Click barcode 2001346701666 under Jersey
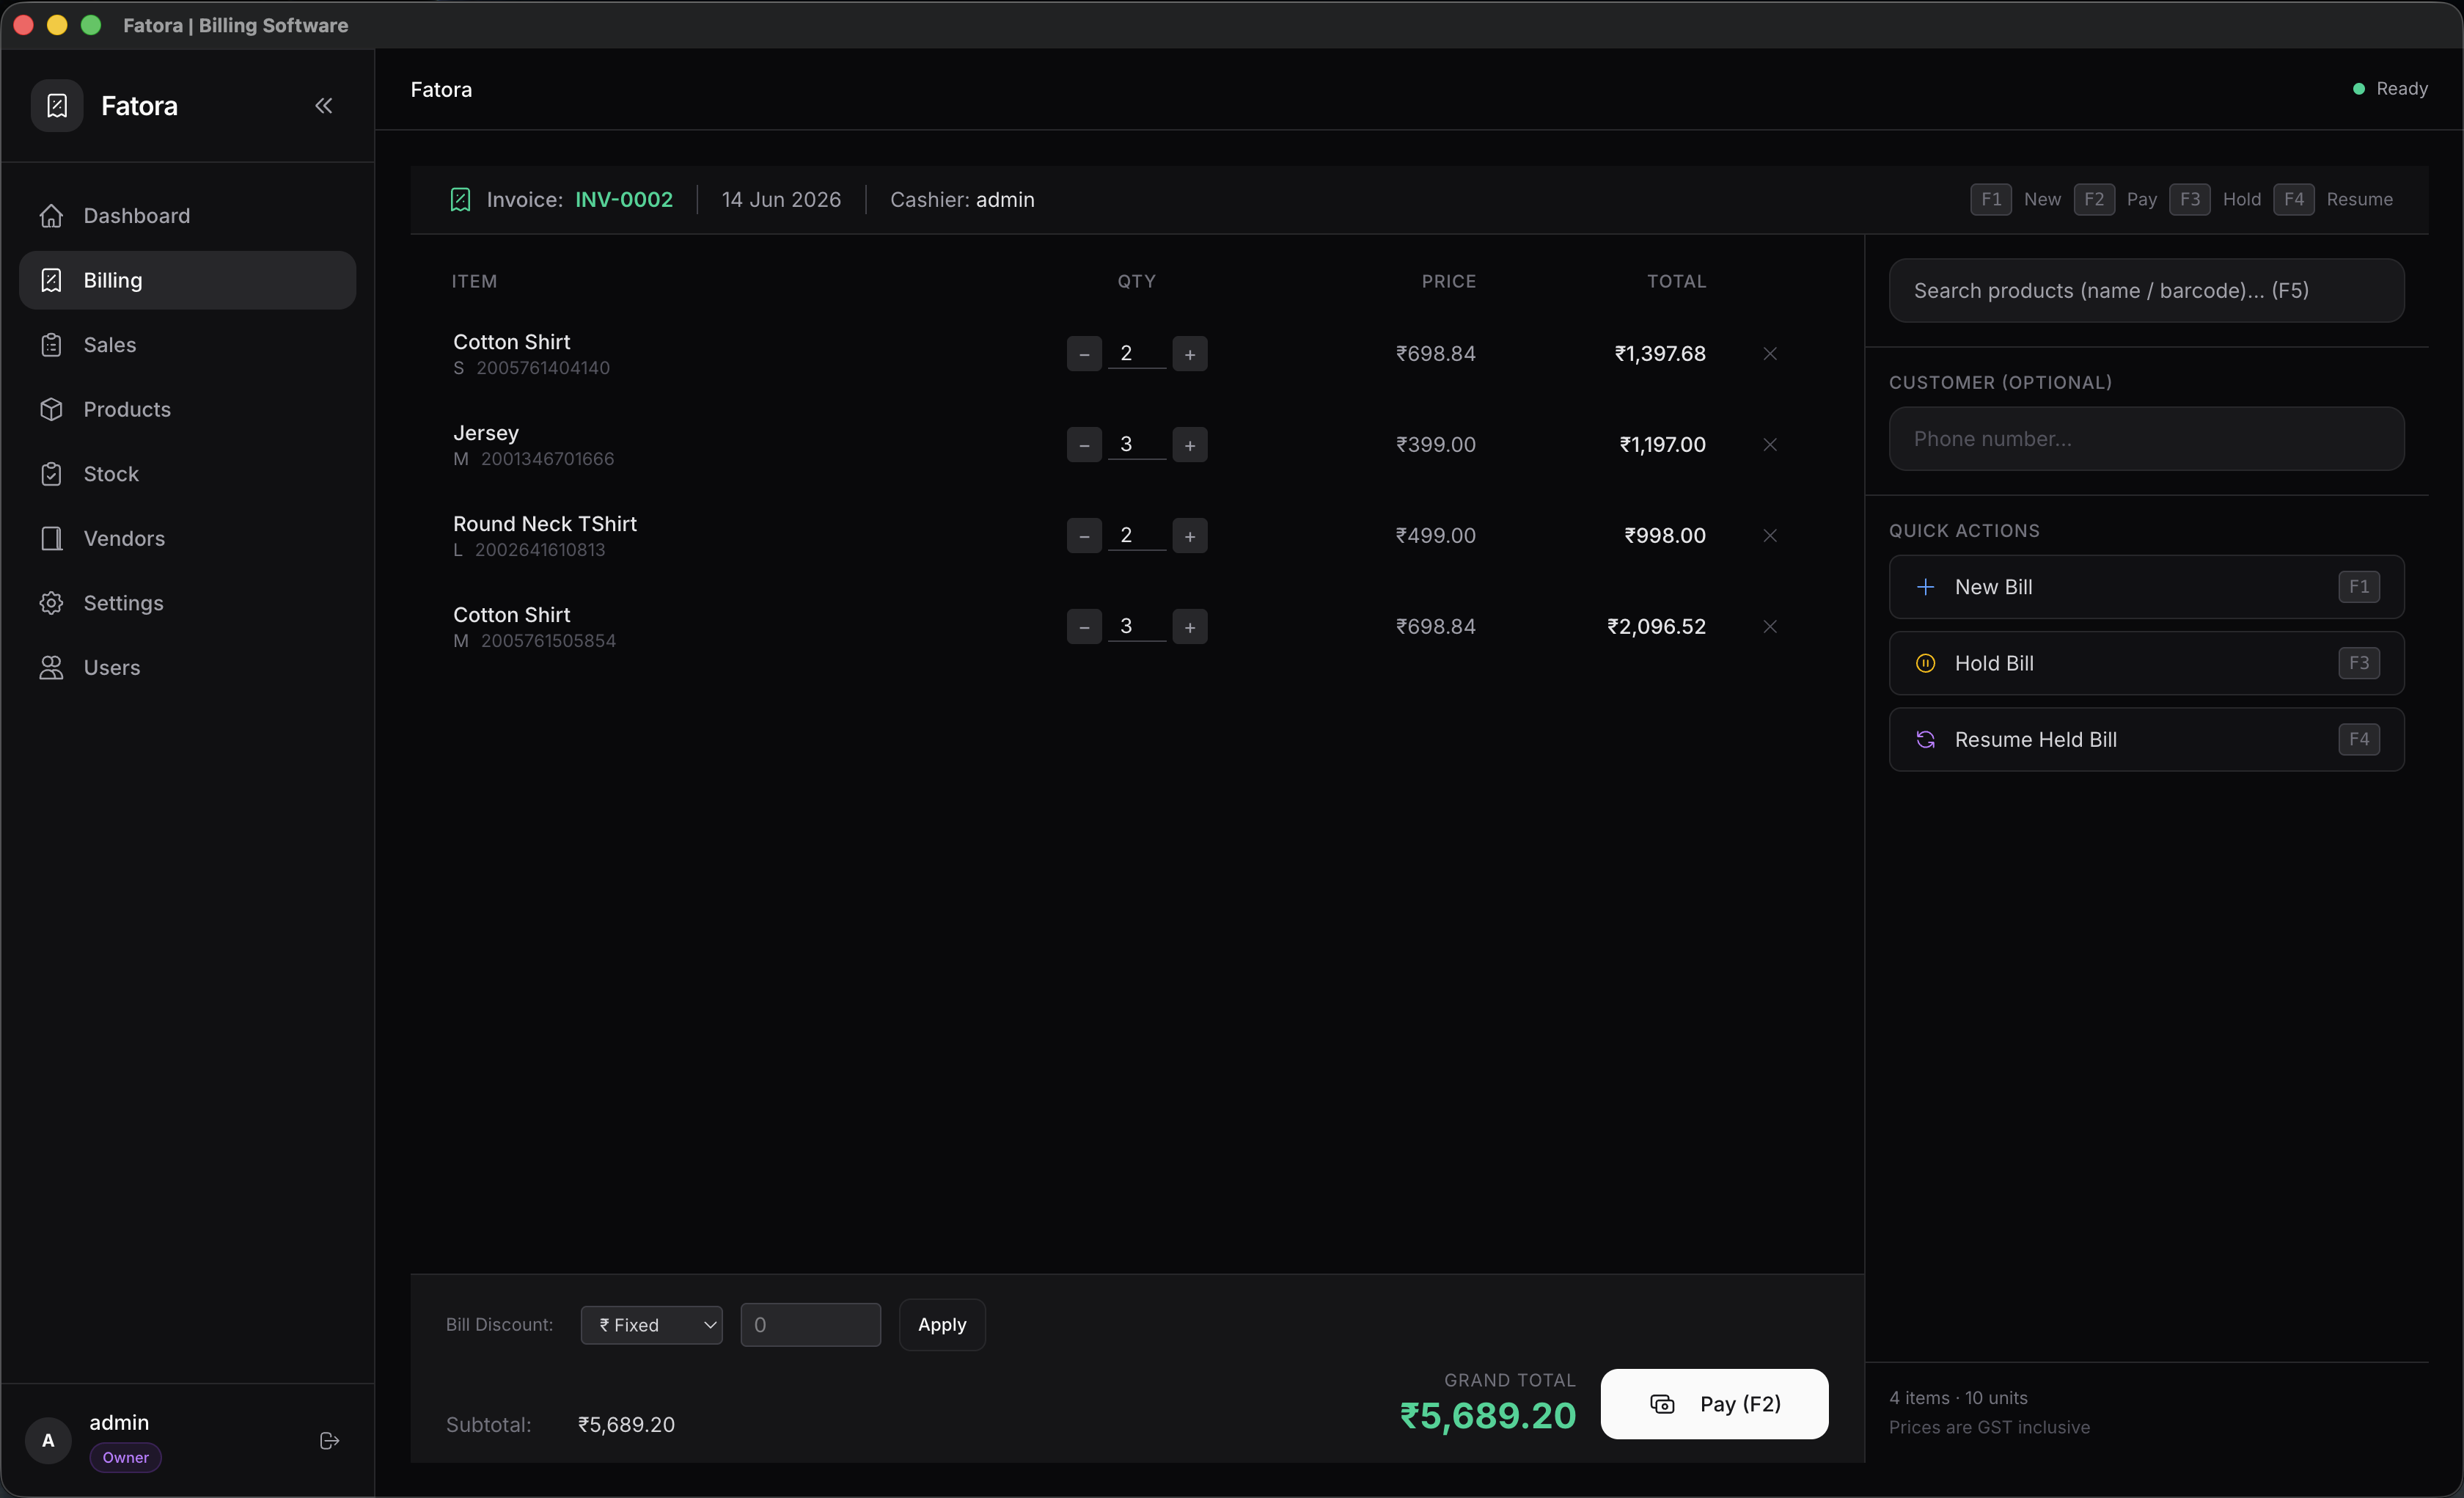This screenshot has width=2464, height=1498. 547,459
